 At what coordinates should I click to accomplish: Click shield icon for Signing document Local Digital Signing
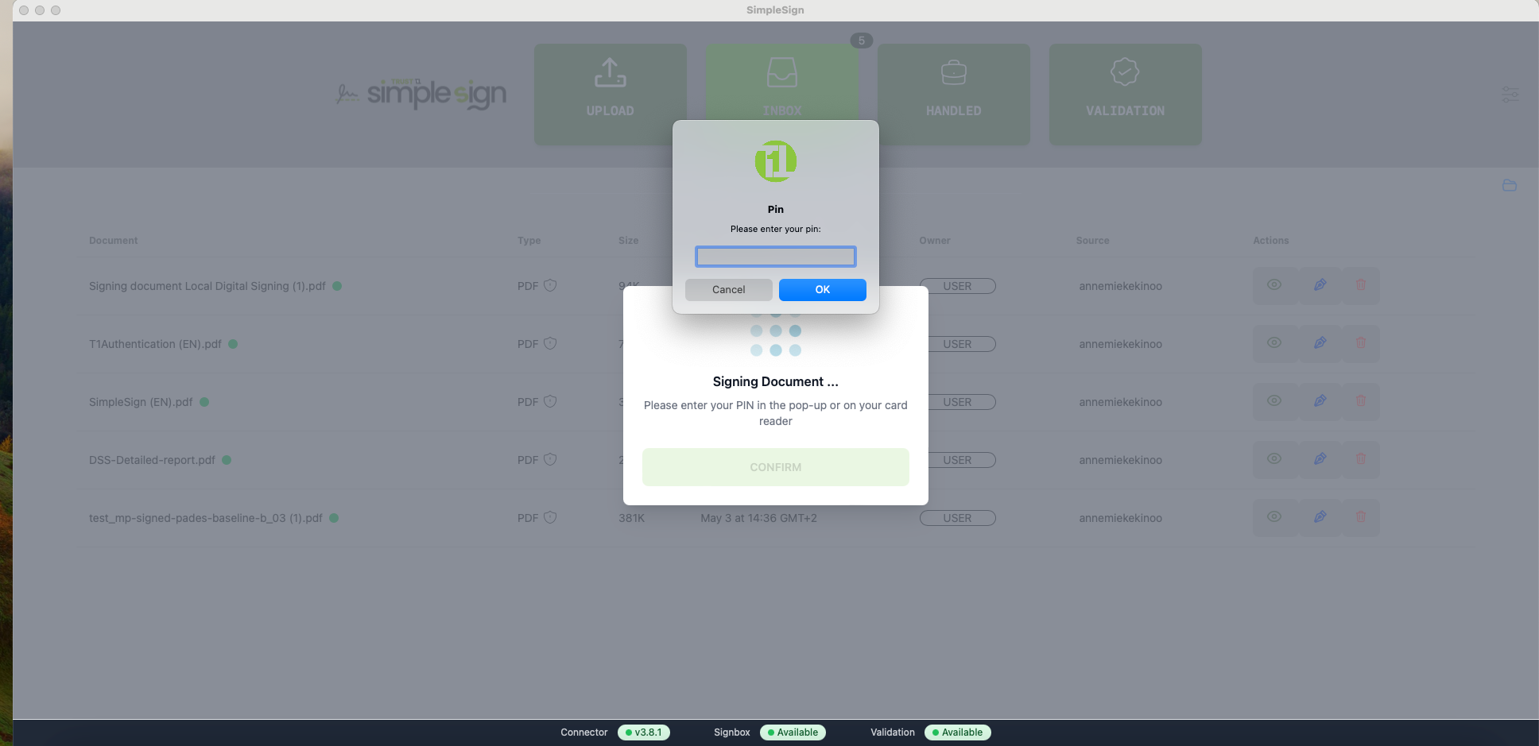tap(550, 285)
